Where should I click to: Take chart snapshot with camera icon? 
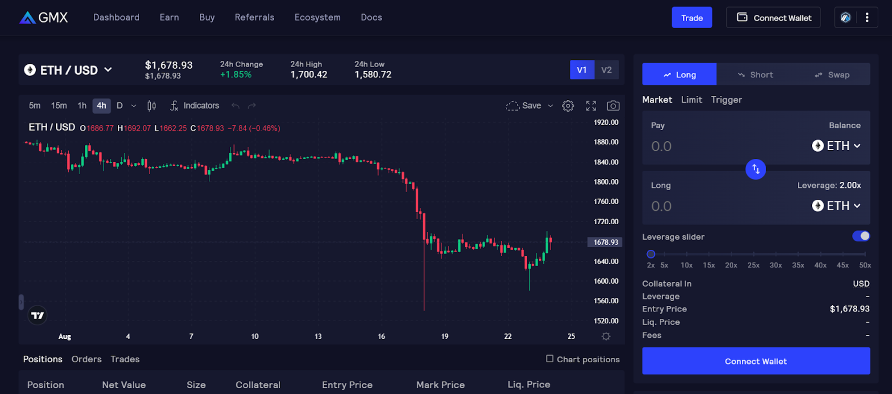[613, 106]
